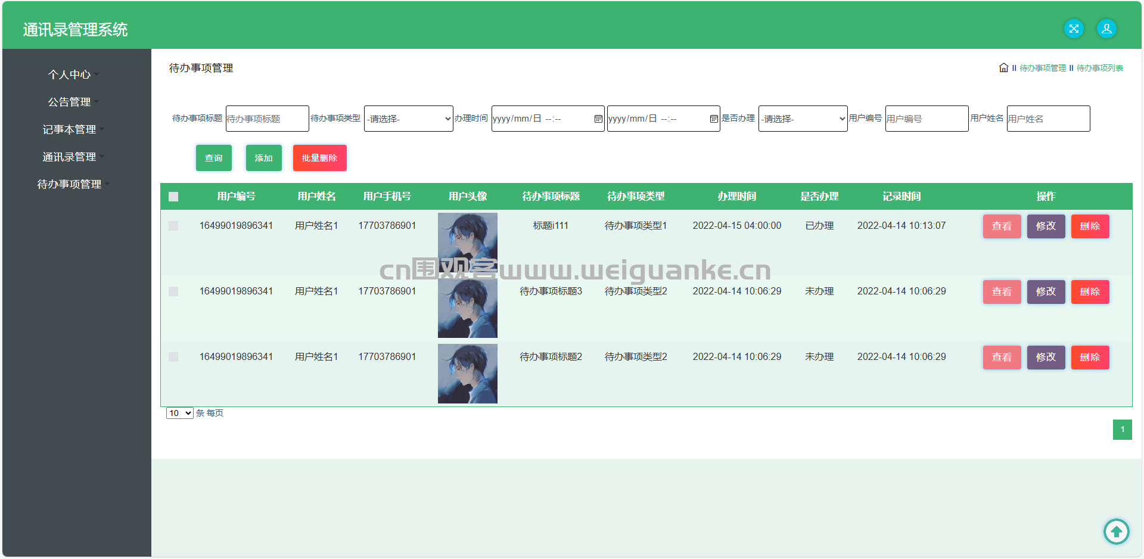Click the 待办事项类型1 cell
The width and height of the screenshot is (1144, 559).
point(636,226)
